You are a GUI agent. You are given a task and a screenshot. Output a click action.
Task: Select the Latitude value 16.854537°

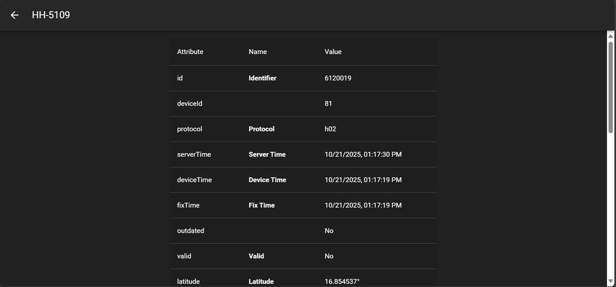point(342,282)
